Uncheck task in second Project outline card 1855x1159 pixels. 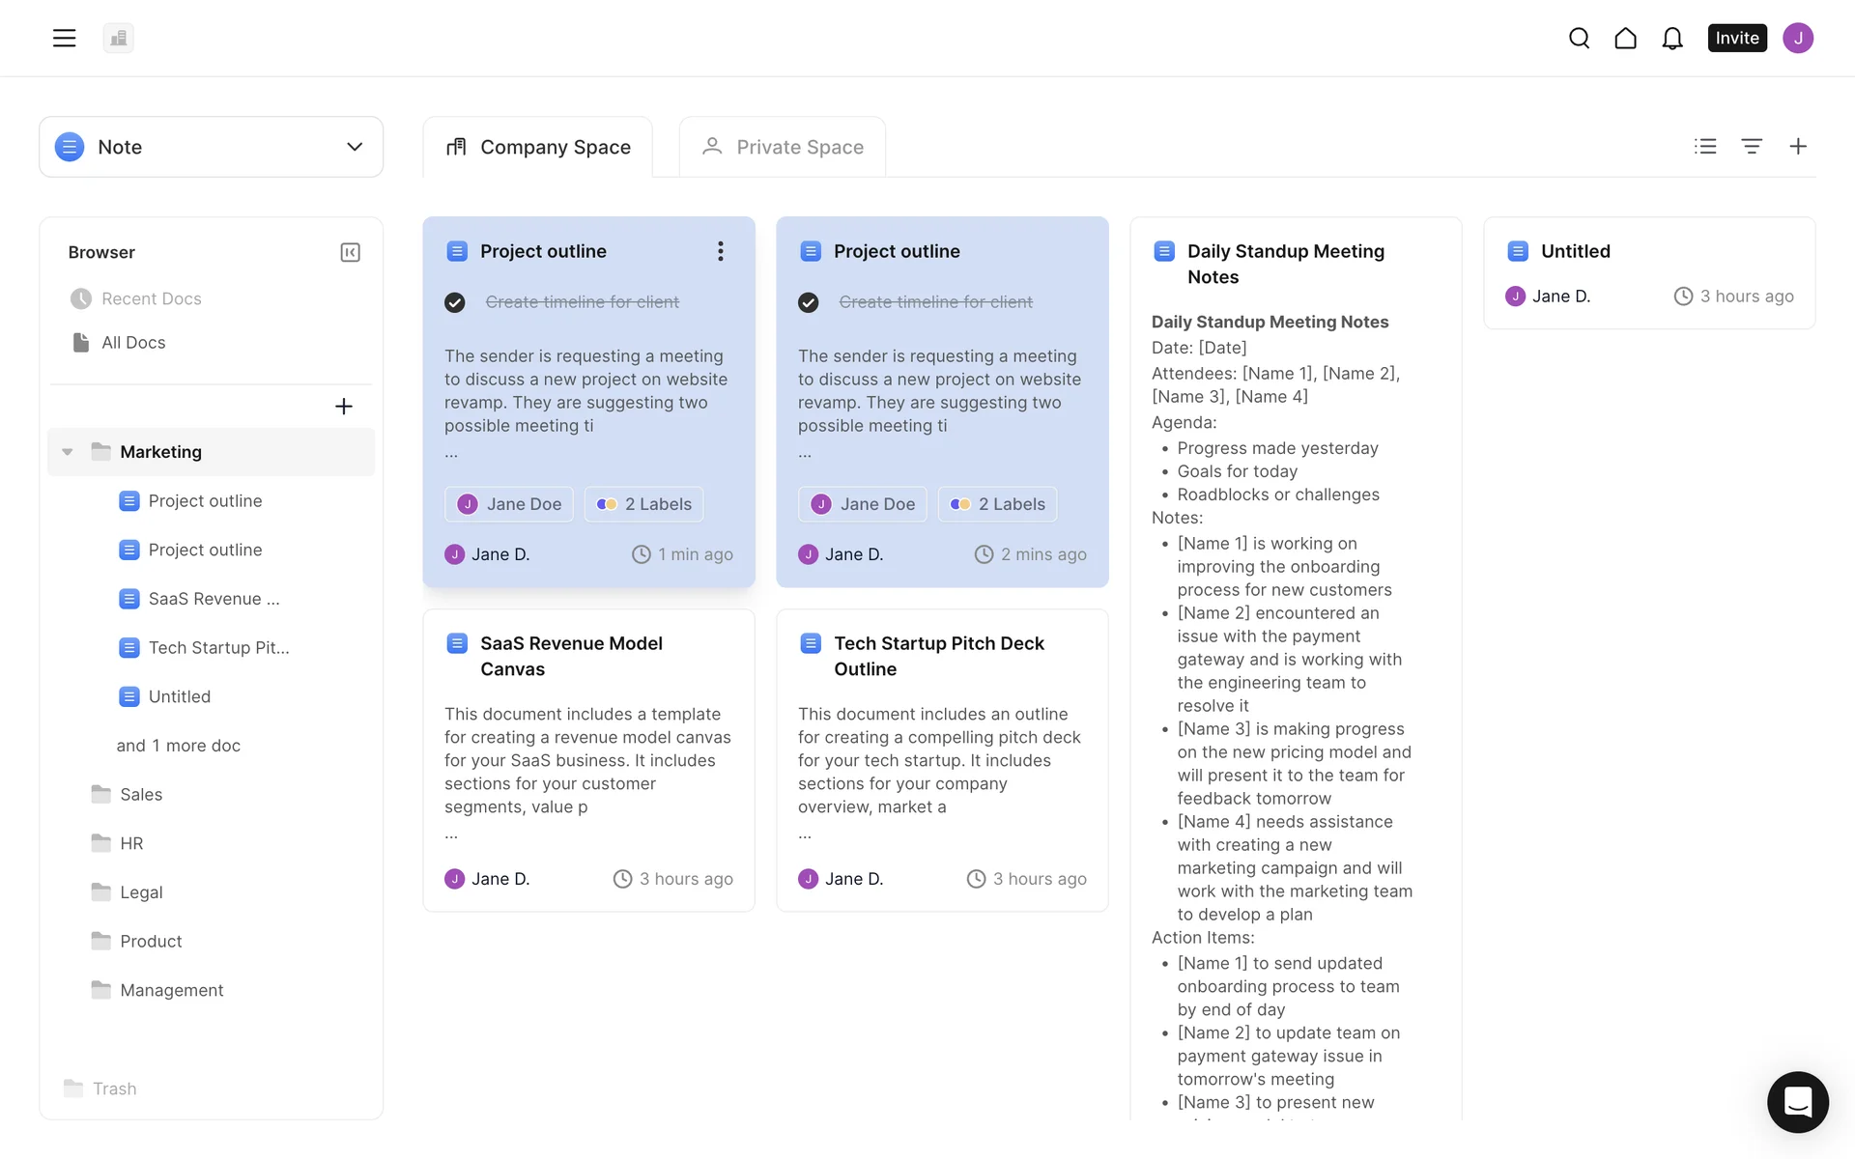[x=809, y=302]
